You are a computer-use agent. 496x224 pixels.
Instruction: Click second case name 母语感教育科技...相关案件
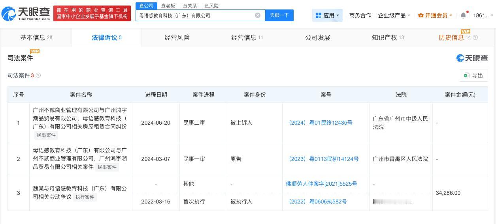[80, 159]
